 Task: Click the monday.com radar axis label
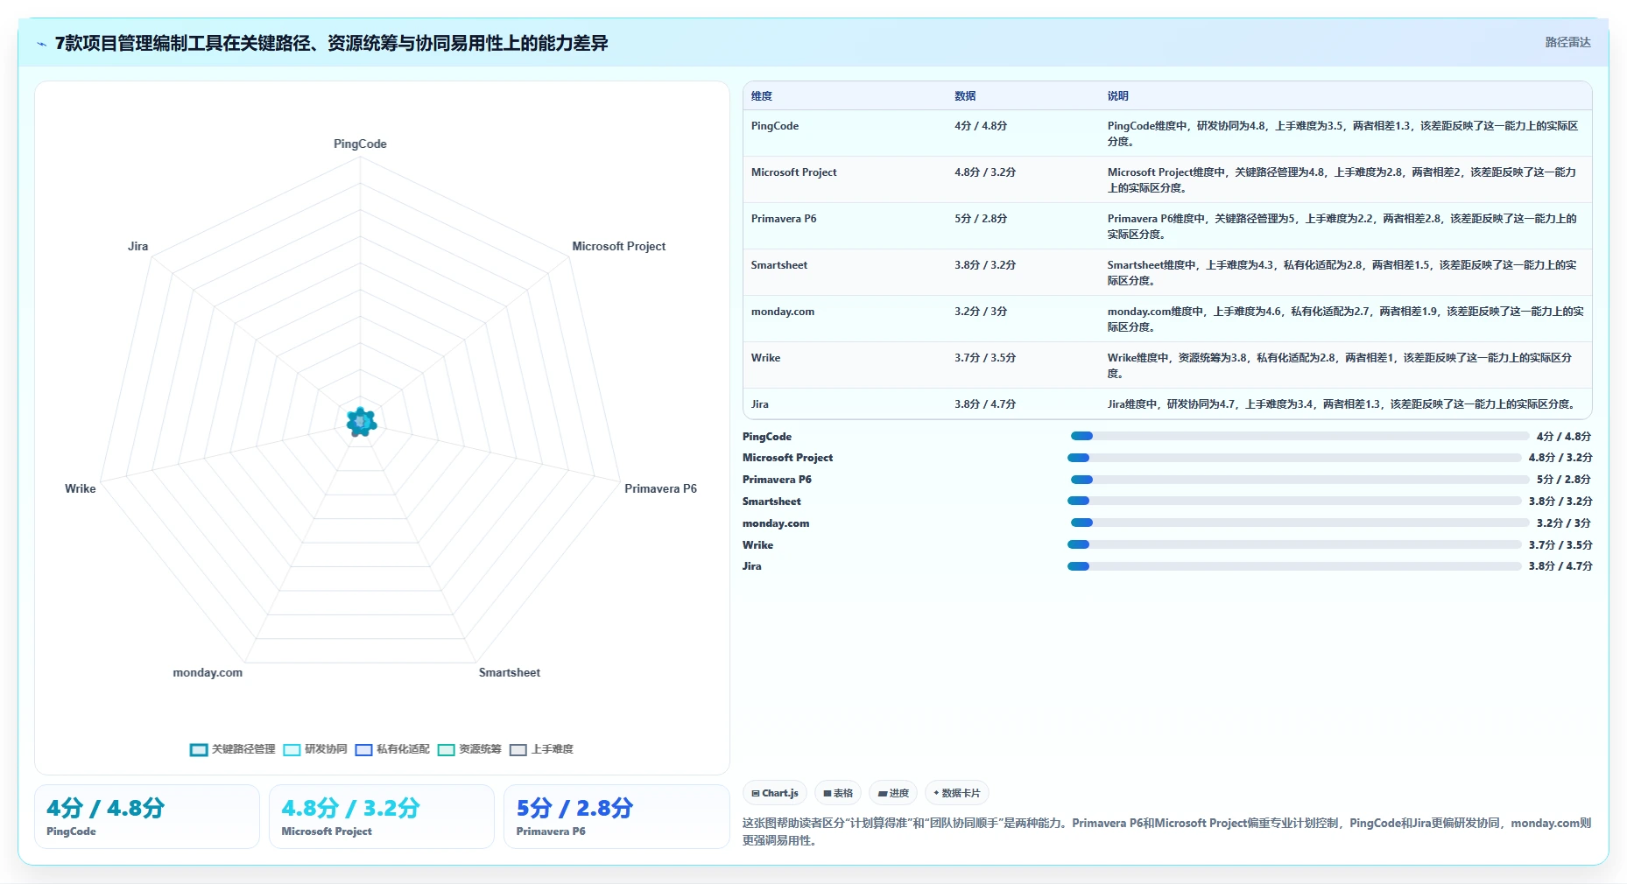208,672
